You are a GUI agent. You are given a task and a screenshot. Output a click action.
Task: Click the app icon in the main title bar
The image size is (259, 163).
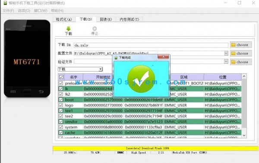point(5,3)
